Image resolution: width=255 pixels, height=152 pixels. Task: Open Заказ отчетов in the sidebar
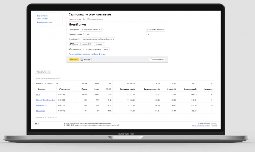point(42,19)
